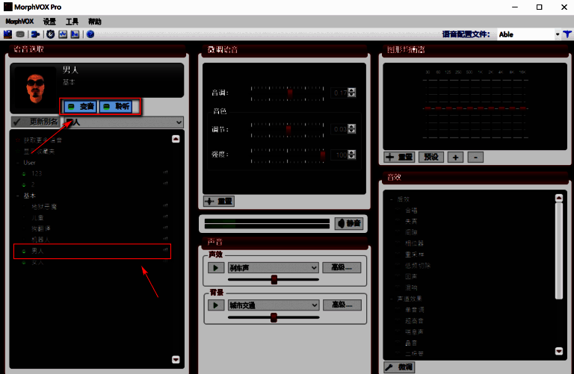Click the 预设 preset button in equalizer
Viewport: 574px width, 374px height.
coord(431,158)
